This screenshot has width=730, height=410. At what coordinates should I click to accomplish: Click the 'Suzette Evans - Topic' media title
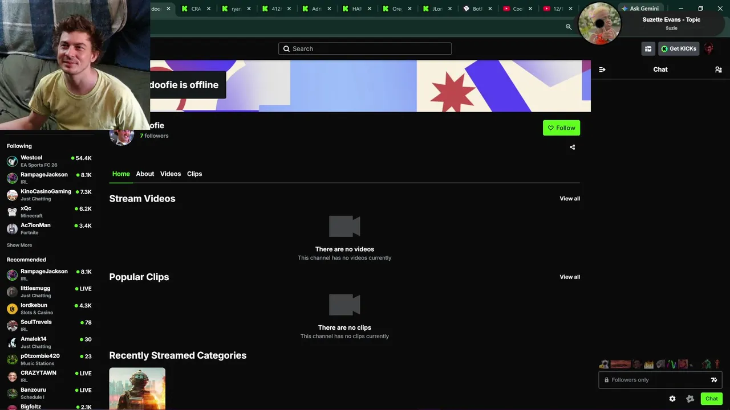[x=671, y=19]
